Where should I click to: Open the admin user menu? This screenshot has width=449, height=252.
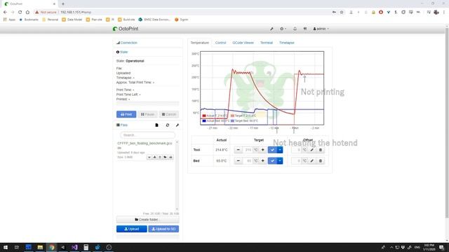321,29
